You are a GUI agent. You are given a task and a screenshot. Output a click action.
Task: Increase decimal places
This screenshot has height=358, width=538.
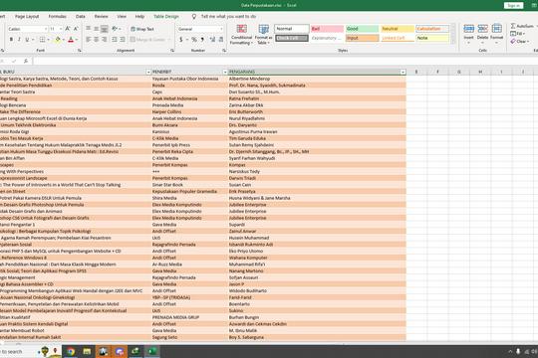pyautogui.click(x=212, y=40)
